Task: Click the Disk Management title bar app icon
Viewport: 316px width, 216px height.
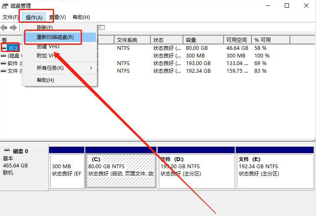Action: (5, 5)
